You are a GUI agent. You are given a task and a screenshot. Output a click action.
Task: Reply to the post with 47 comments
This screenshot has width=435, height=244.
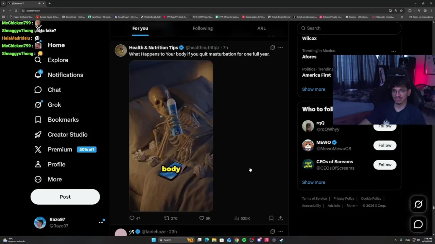[x=135, y=218]
